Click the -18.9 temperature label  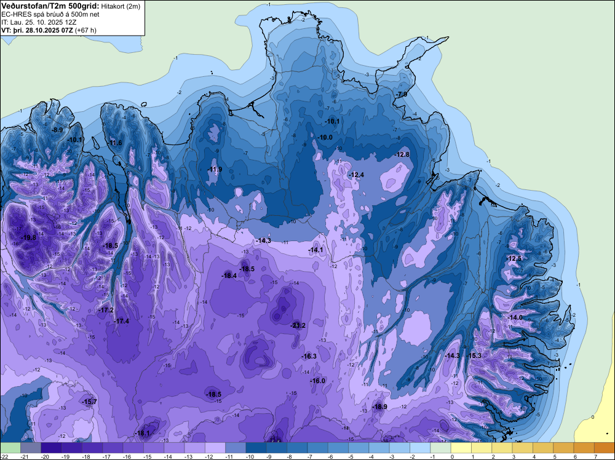tap(379, 406)
